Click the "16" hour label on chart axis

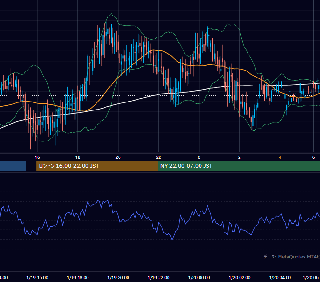point(37,157)
